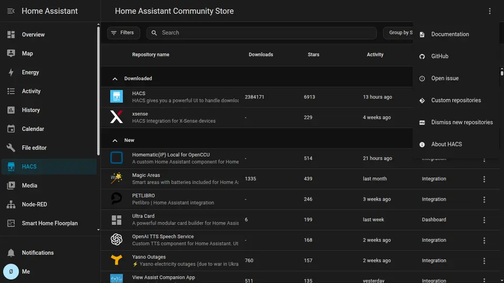The height and width of the screenshot is (283, 504).
Task: Open the Filters button
Action: point(123,32)
